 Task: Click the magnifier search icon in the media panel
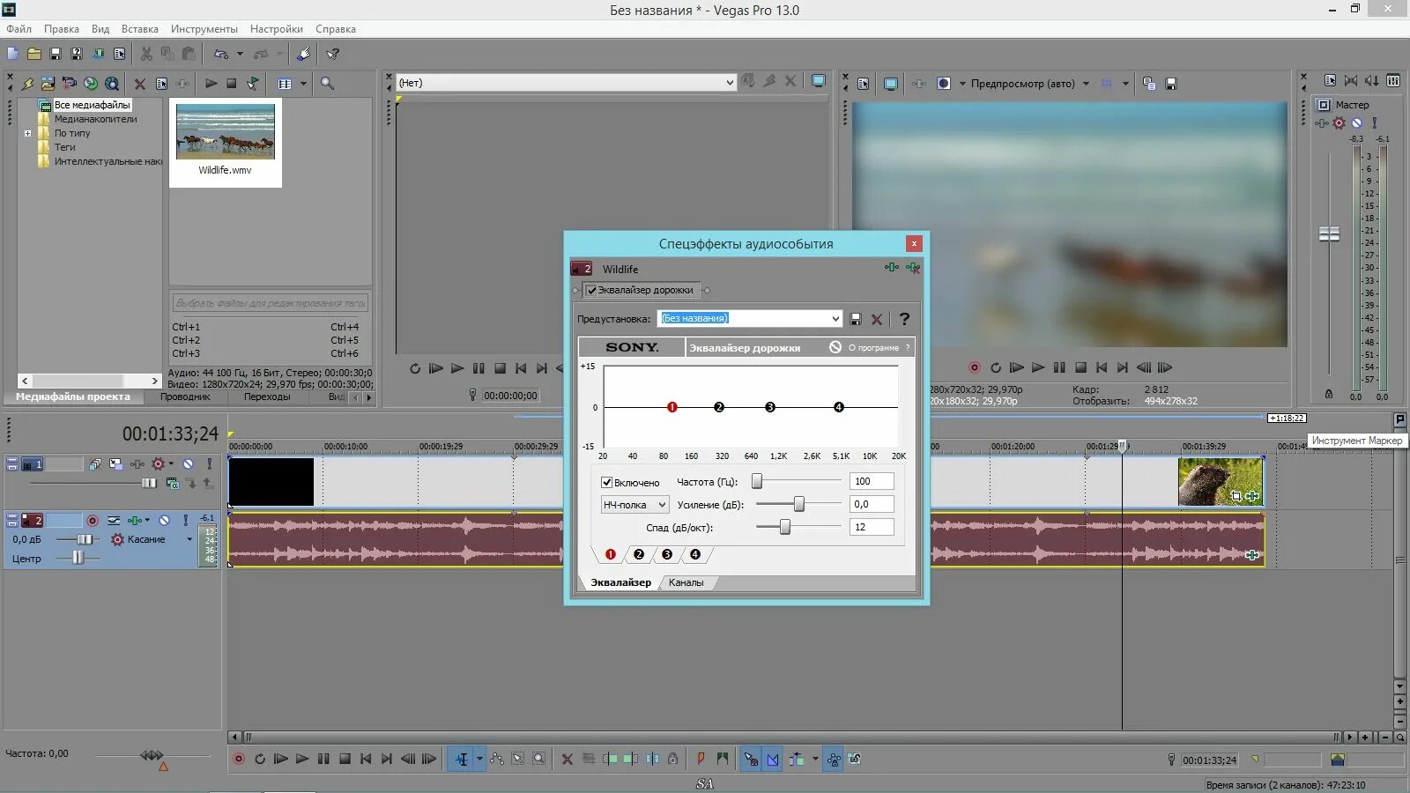[x=327, y=84]
